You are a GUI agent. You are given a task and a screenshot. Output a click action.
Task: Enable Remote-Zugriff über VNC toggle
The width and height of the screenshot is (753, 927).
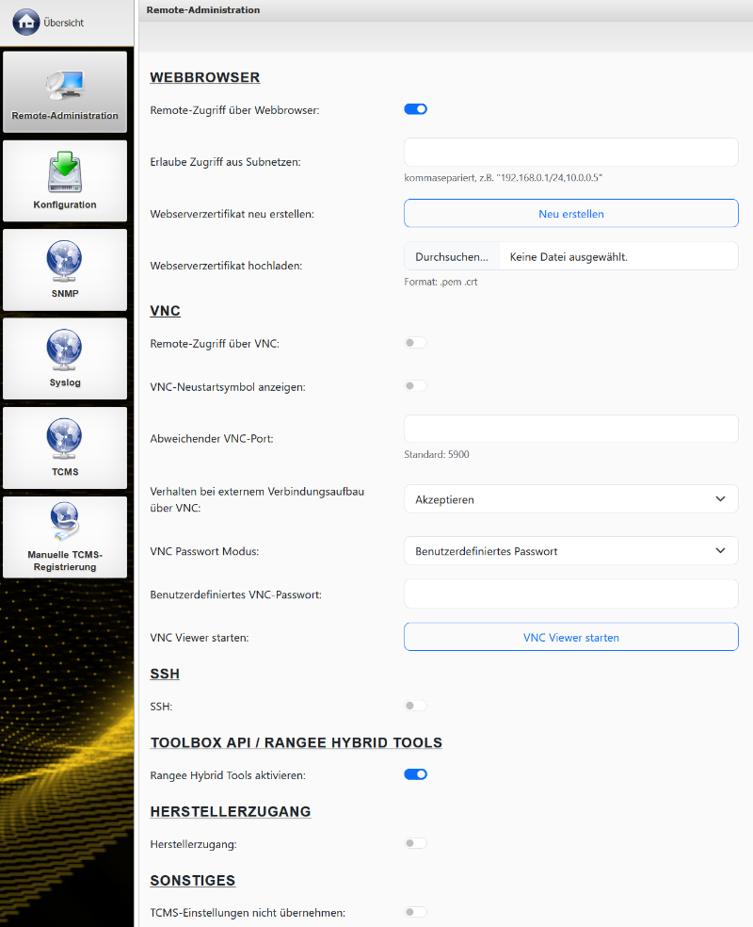415,343
